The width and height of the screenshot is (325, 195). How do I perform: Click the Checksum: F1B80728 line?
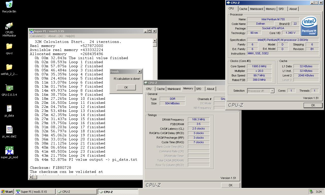click(51, 168)
